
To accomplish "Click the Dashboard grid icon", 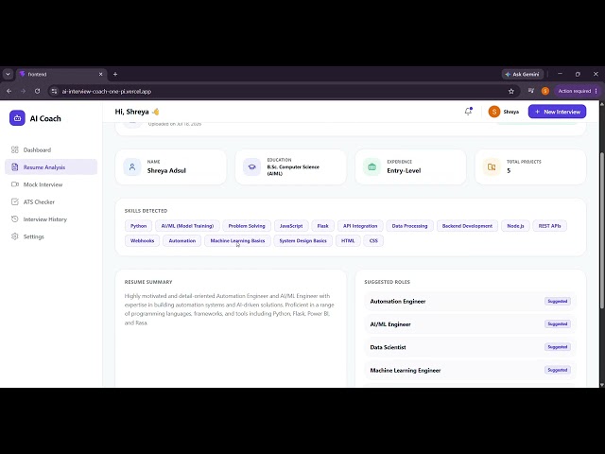I will click(15, 149).
